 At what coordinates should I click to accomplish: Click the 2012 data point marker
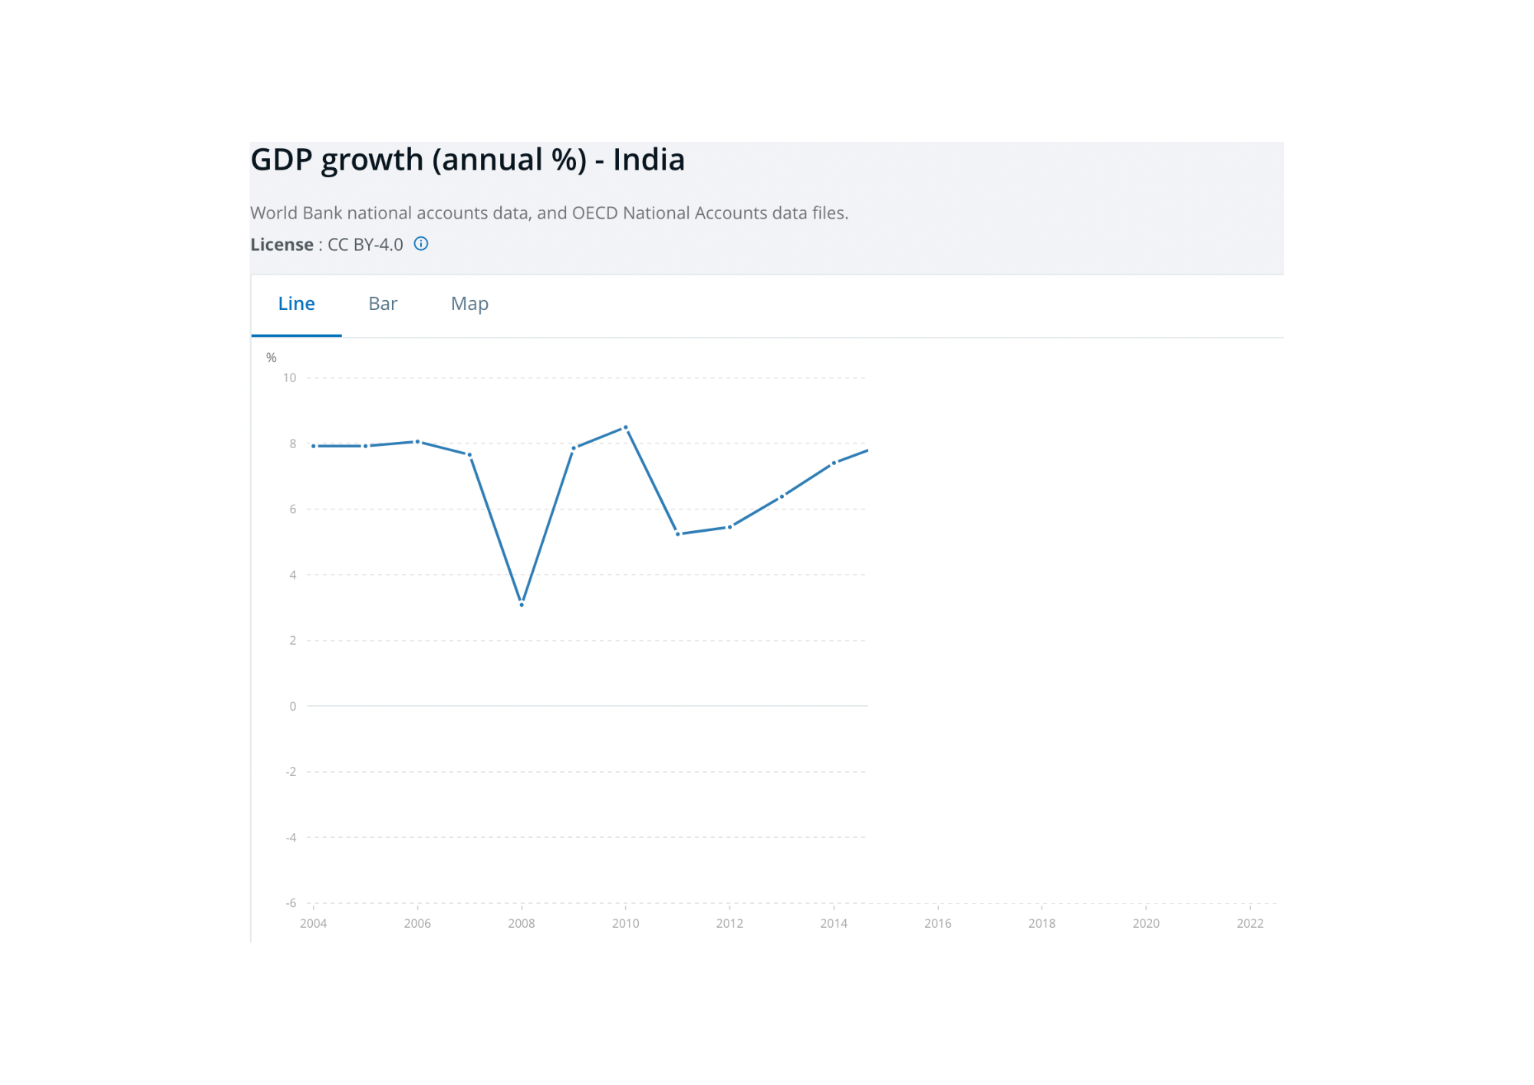pyautogui.click(x=729, y=527)
